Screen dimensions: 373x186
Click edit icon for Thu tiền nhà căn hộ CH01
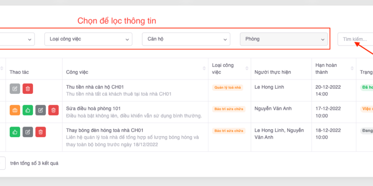coord(15,89)
